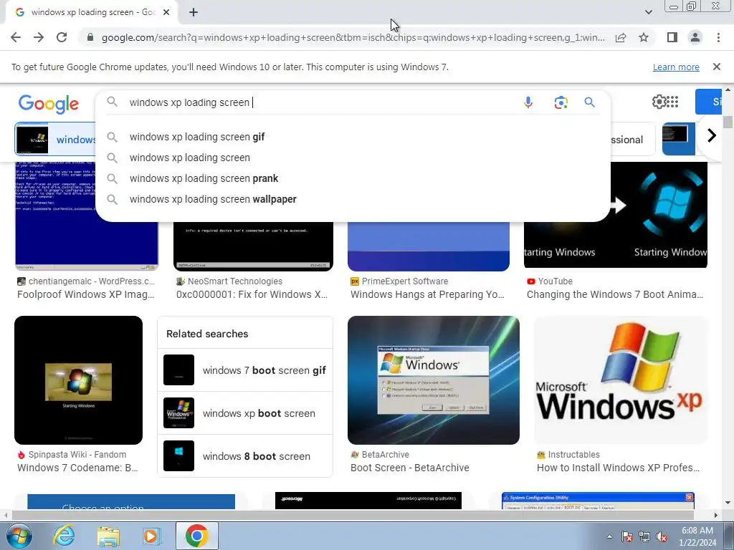Open the Chrome three-dot menu

point(718,37)
